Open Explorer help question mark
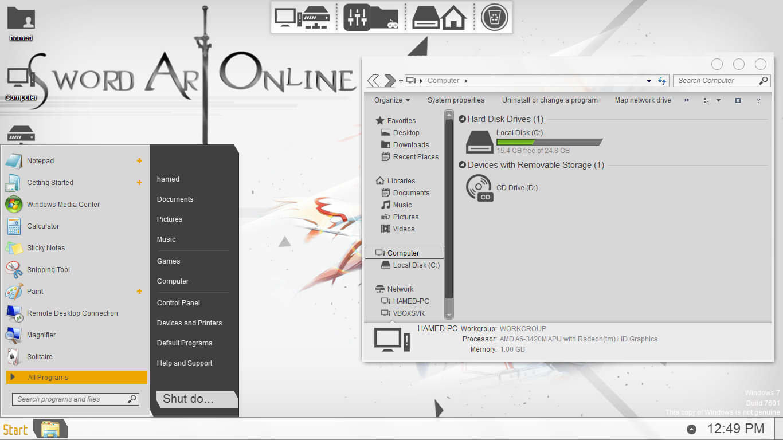The width and height of the screenshot is (783, 440). coord(758,100)
